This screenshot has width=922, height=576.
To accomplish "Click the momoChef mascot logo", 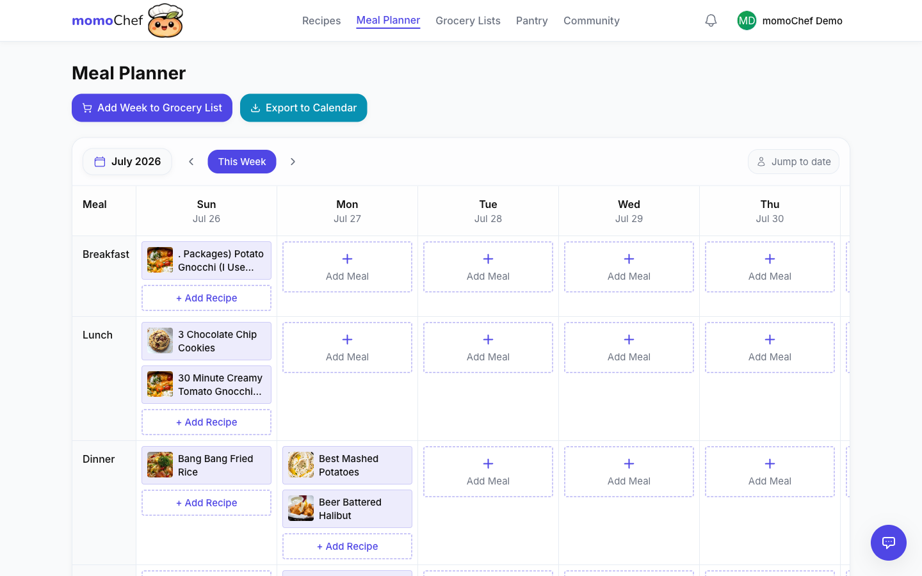I will point(165,20).
